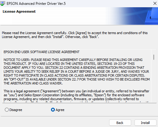Select the Agree radio button
The image size is (158, 127).
(53, 110)
